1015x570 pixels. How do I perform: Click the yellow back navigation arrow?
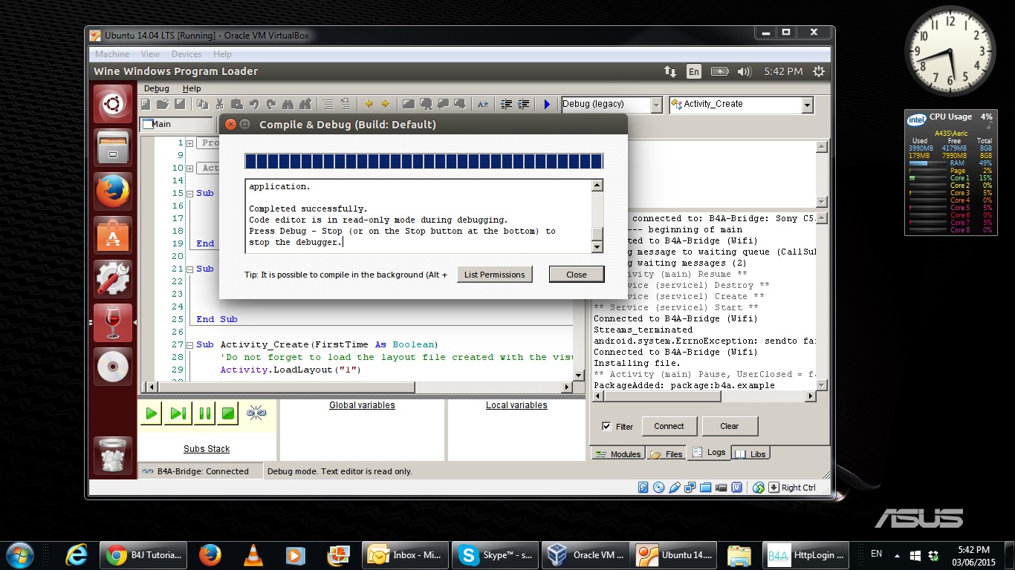click(369, 105)
